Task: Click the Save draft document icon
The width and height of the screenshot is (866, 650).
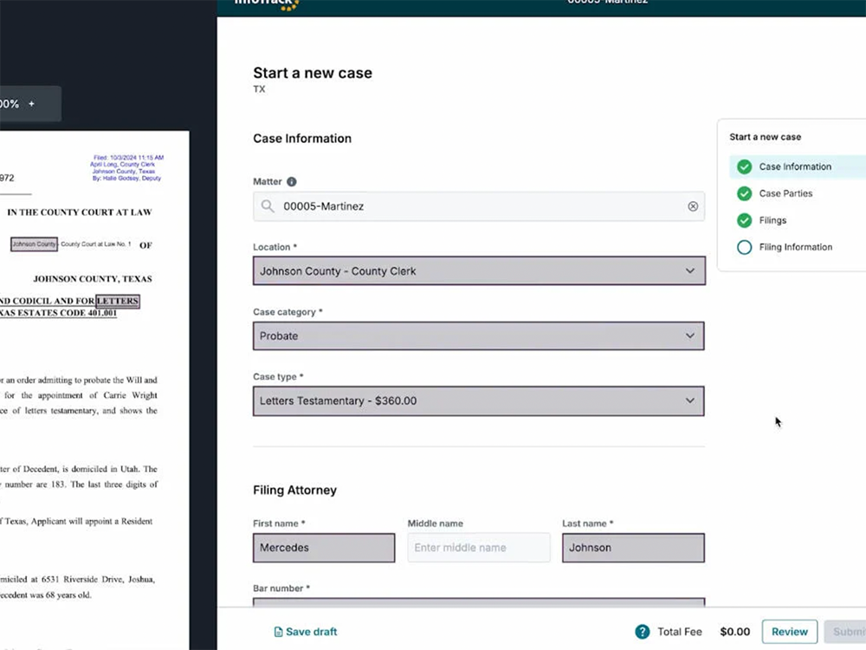Action: (278, 632)
